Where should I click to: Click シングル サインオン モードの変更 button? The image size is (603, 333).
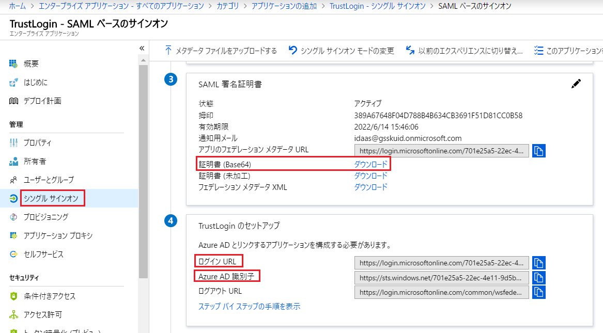[x=342, y=51]
